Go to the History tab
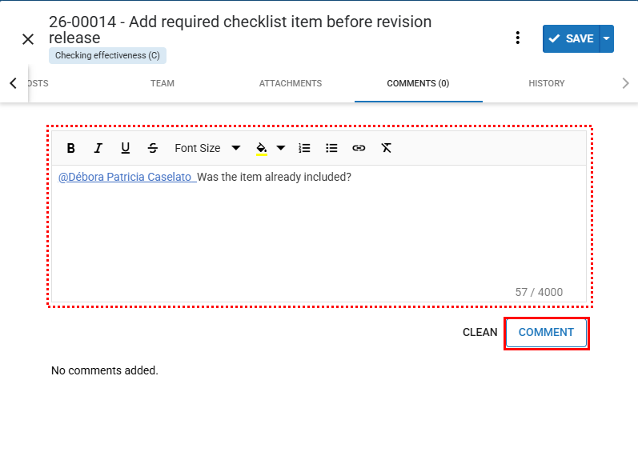Image resolution: width=638 pixels, height=456 pixels. (x=547, y=83)
